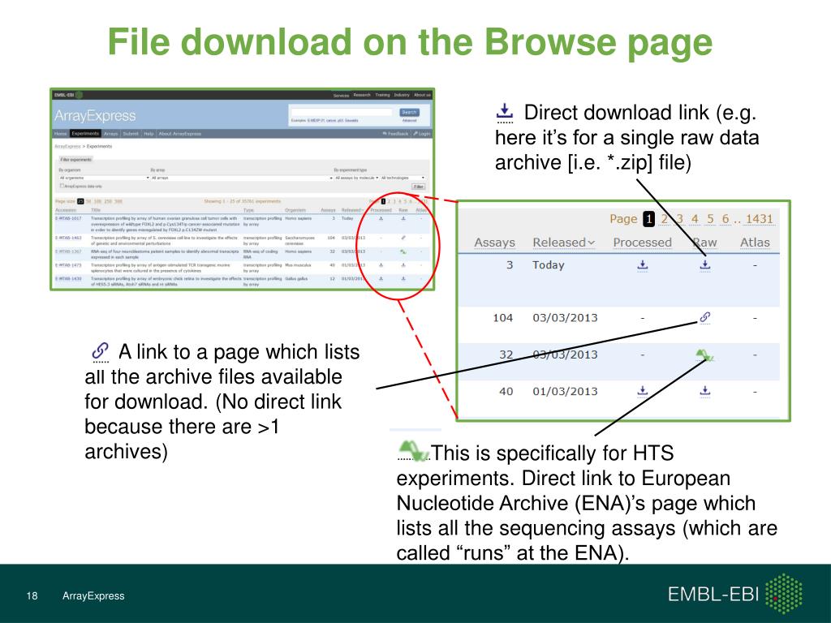
Task: Open ENA icon for E-MTAB-1367 in small screenshot
Action: (403, 251)
